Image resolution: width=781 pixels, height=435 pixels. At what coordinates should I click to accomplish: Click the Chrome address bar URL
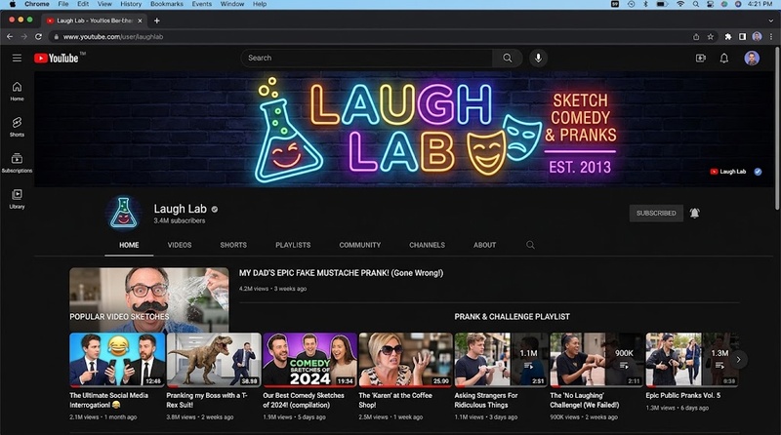113,37
